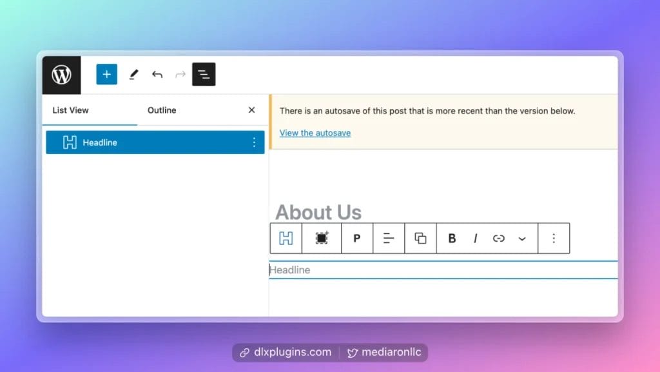The width and height of the screenshot is (660, 372).
Task: Select the pencil Tools icon
Action: 133,74
